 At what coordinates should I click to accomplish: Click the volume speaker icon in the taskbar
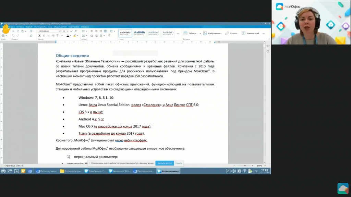pyautogui.click(x=233, y=171)
